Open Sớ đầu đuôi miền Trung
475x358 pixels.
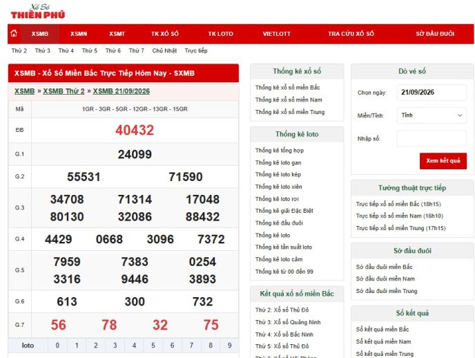click(x=387, y=291)
